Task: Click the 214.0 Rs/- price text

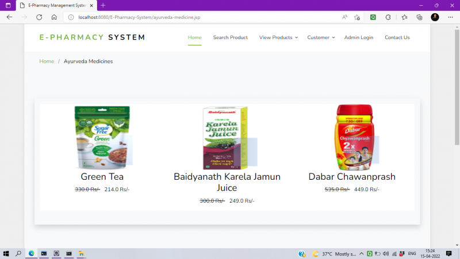Action: [x=117, y=190]
